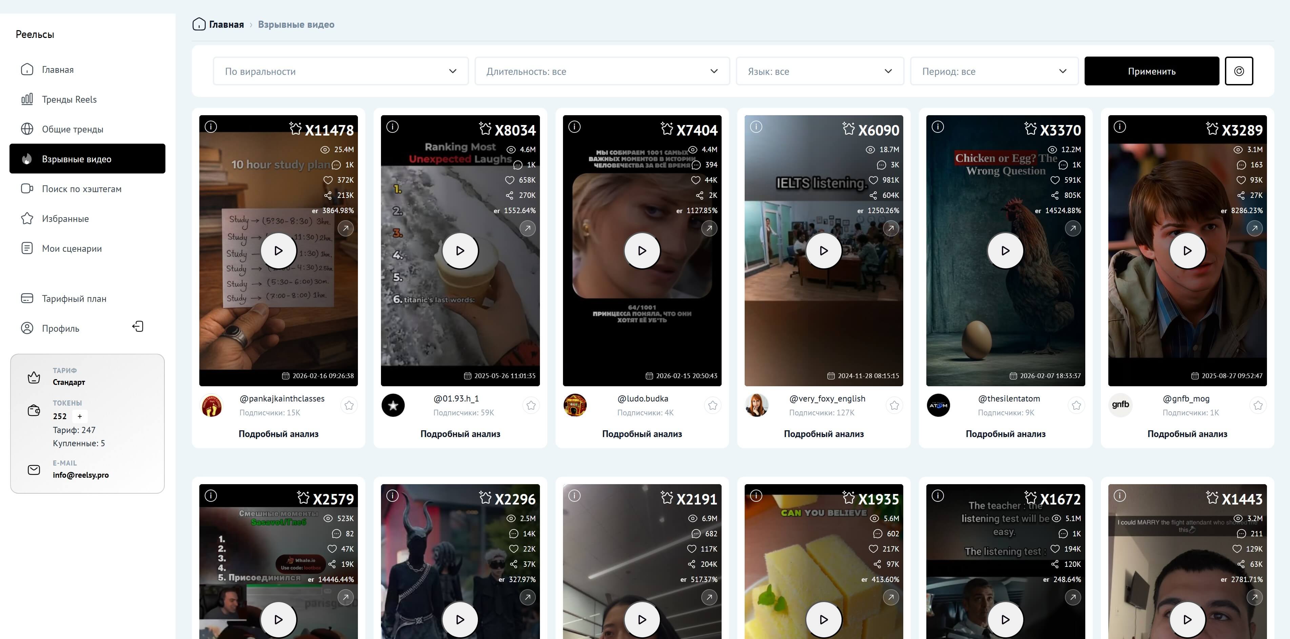1290x639 pixels.
Task: Open the Период: все dropdown
Action: point(993,71)
